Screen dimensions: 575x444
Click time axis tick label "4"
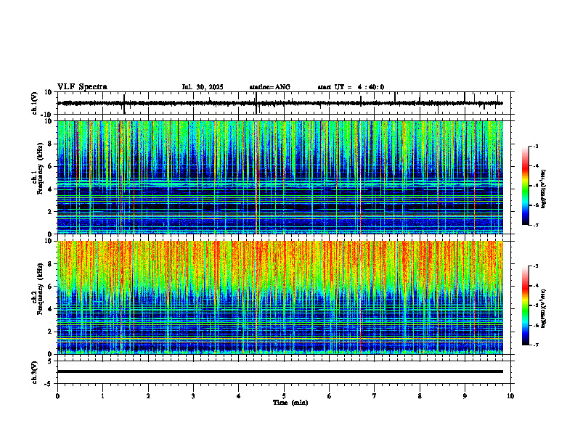click(239, 396)
